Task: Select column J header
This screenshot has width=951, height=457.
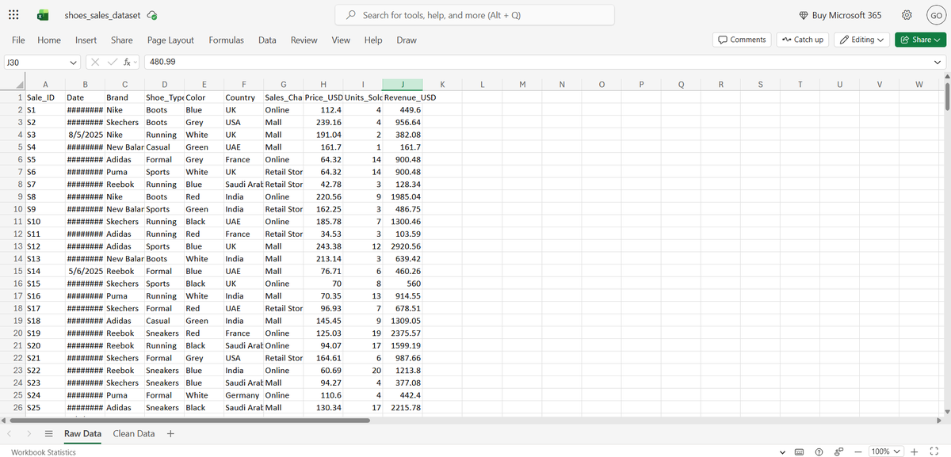Action: 403,85
